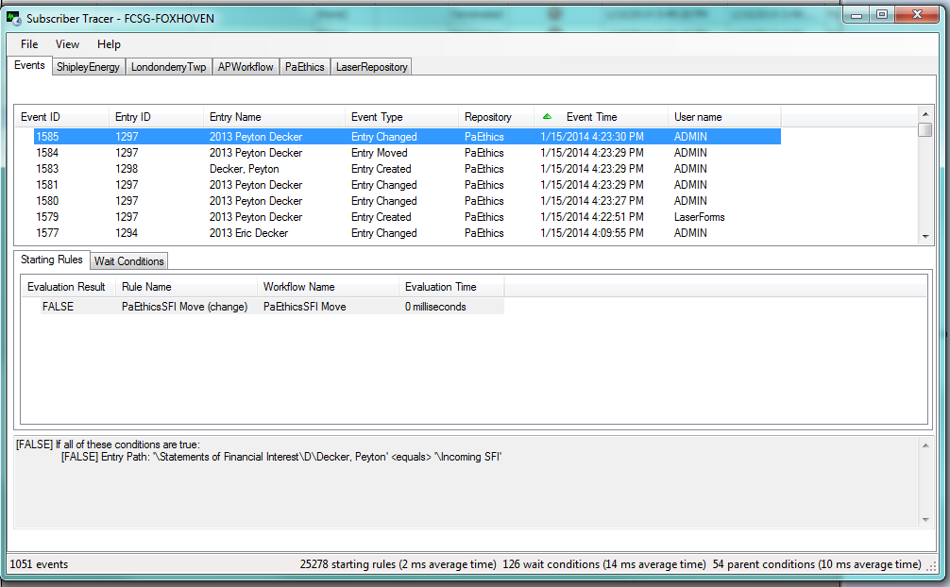The width and height of the screenshot is (950, 587).
Task: Click the PaEthicsSFI Move (change) rule name
Action: [185, 307]
